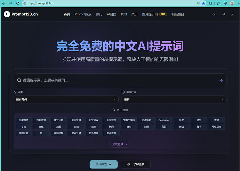The width and height of the screenshot is (240, 171).
Task: Open the 视频栏目 nav item
Action: pyautogui.click(x=177, y=14)
